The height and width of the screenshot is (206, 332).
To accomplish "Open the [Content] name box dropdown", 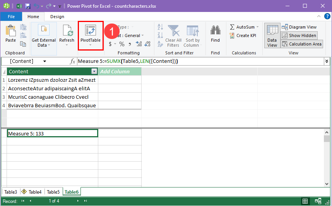I will (44, 61).
